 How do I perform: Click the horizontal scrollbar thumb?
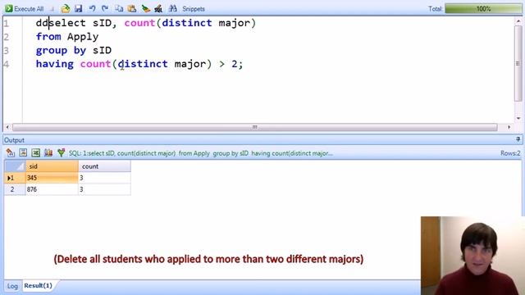tap(255, 127)
